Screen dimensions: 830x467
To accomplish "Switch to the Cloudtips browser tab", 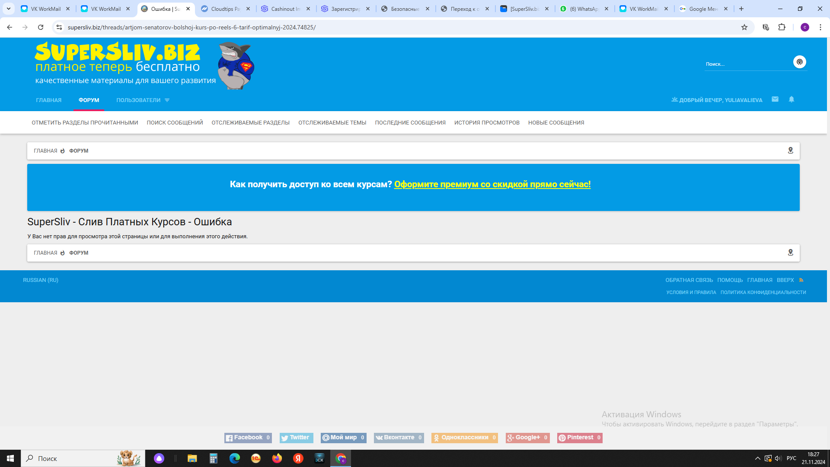I will (225, 9).
